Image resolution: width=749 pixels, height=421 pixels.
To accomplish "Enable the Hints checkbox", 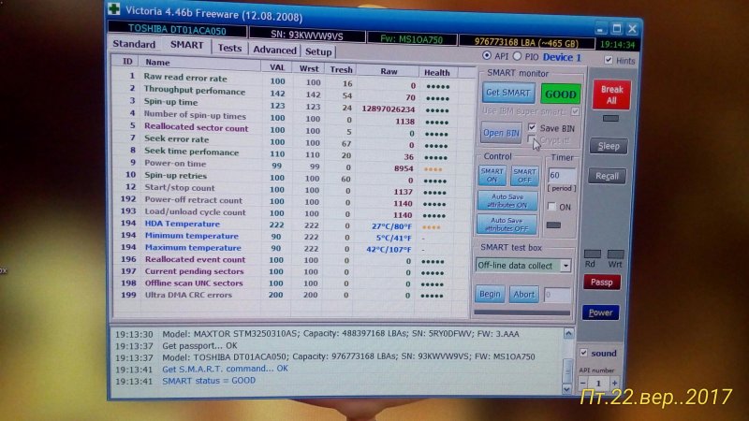I will [609, 60].
